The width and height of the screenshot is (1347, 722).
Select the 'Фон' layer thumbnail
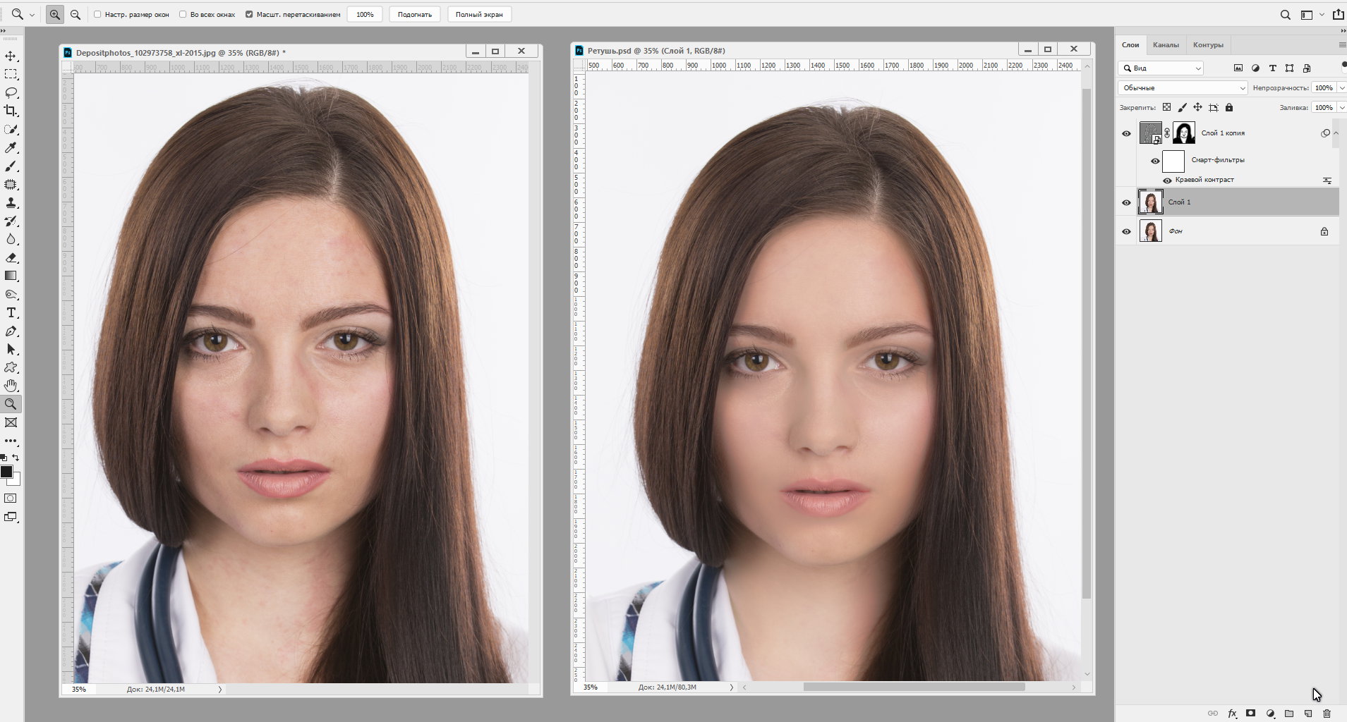coord(1151,231)
